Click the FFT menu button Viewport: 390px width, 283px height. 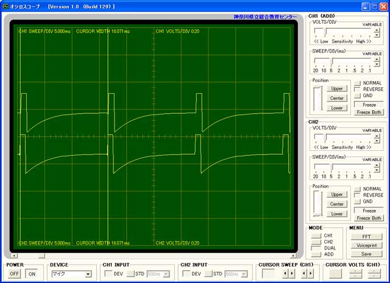pos(367,237)
